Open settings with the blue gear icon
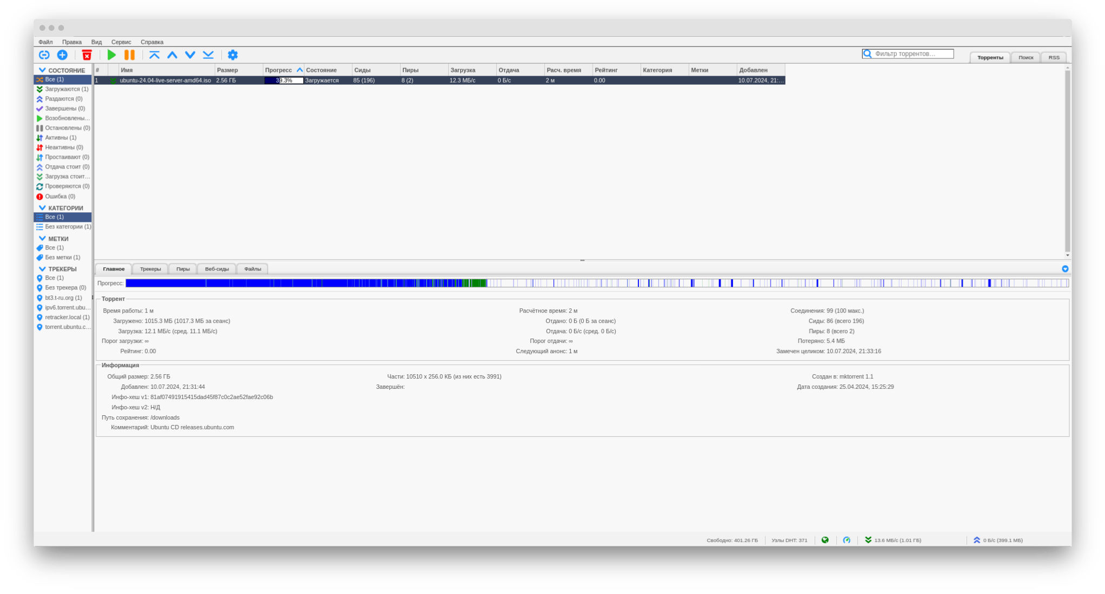 click(232, 55)
